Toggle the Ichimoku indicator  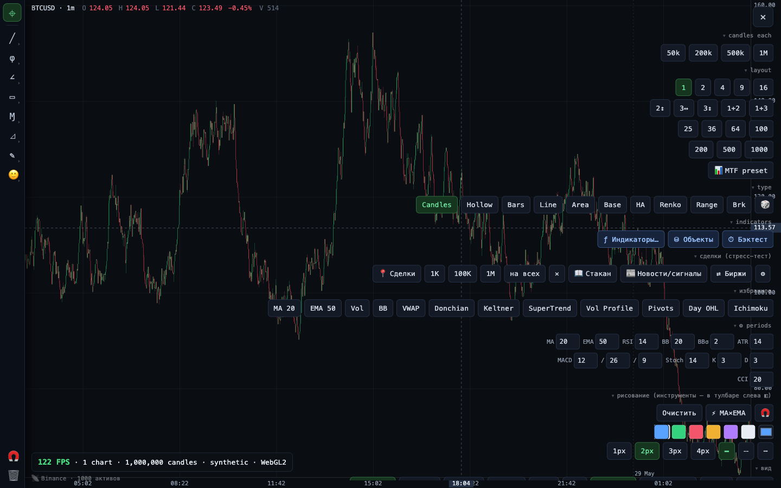(751, 308)
